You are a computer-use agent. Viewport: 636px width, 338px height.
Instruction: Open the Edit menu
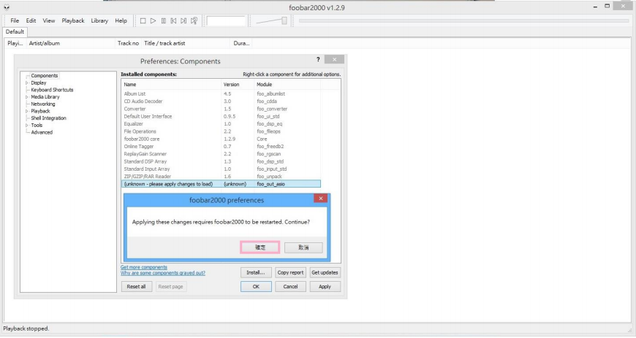31,20
